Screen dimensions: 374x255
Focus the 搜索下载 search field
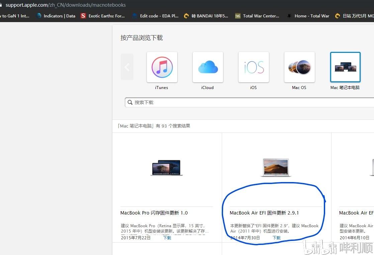pos(249,102)
